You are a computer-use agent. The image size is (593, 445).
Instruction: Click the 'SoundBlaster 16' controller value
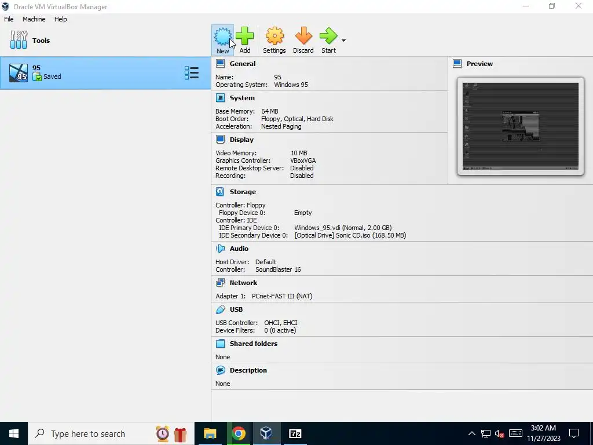click(x=278, y=269)
